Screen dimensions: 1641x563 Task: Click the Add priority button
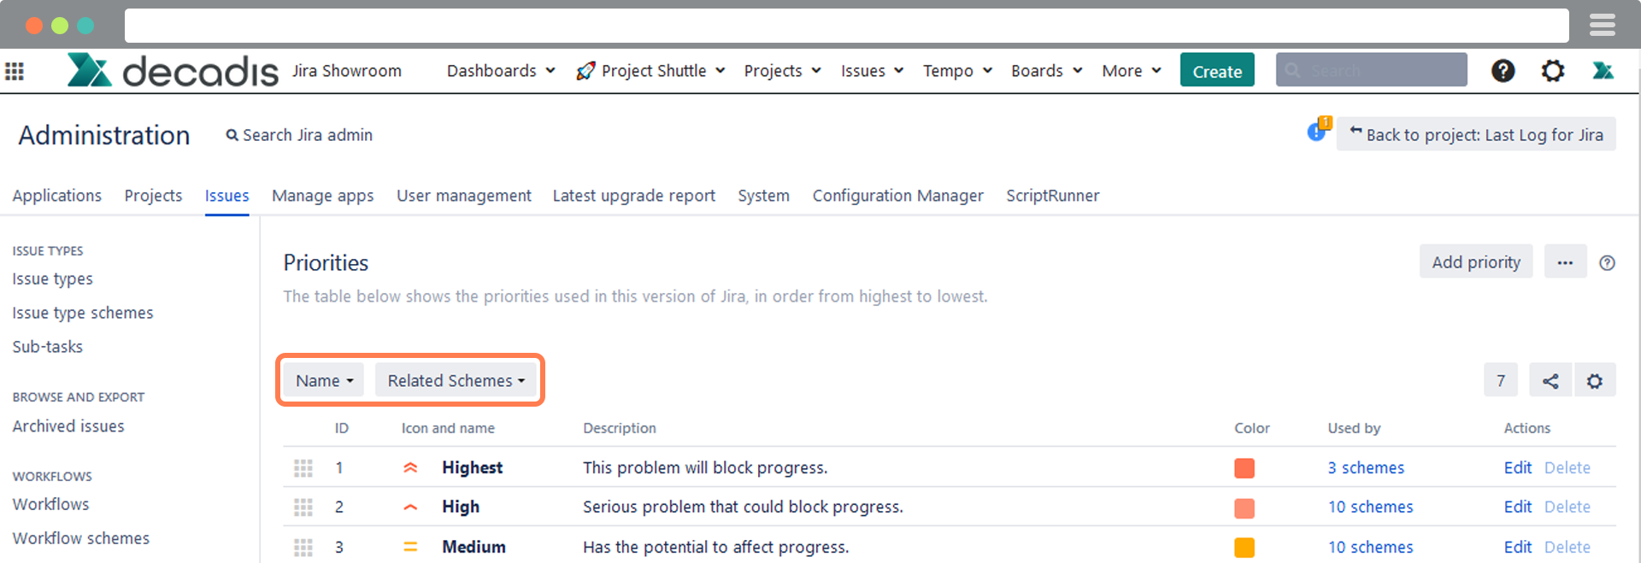click(1475, 262)
